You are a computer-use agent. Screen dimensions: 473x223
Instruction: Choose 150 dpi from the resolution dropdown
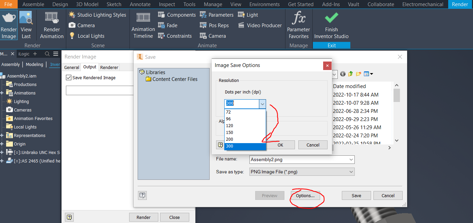coord(230,132)
